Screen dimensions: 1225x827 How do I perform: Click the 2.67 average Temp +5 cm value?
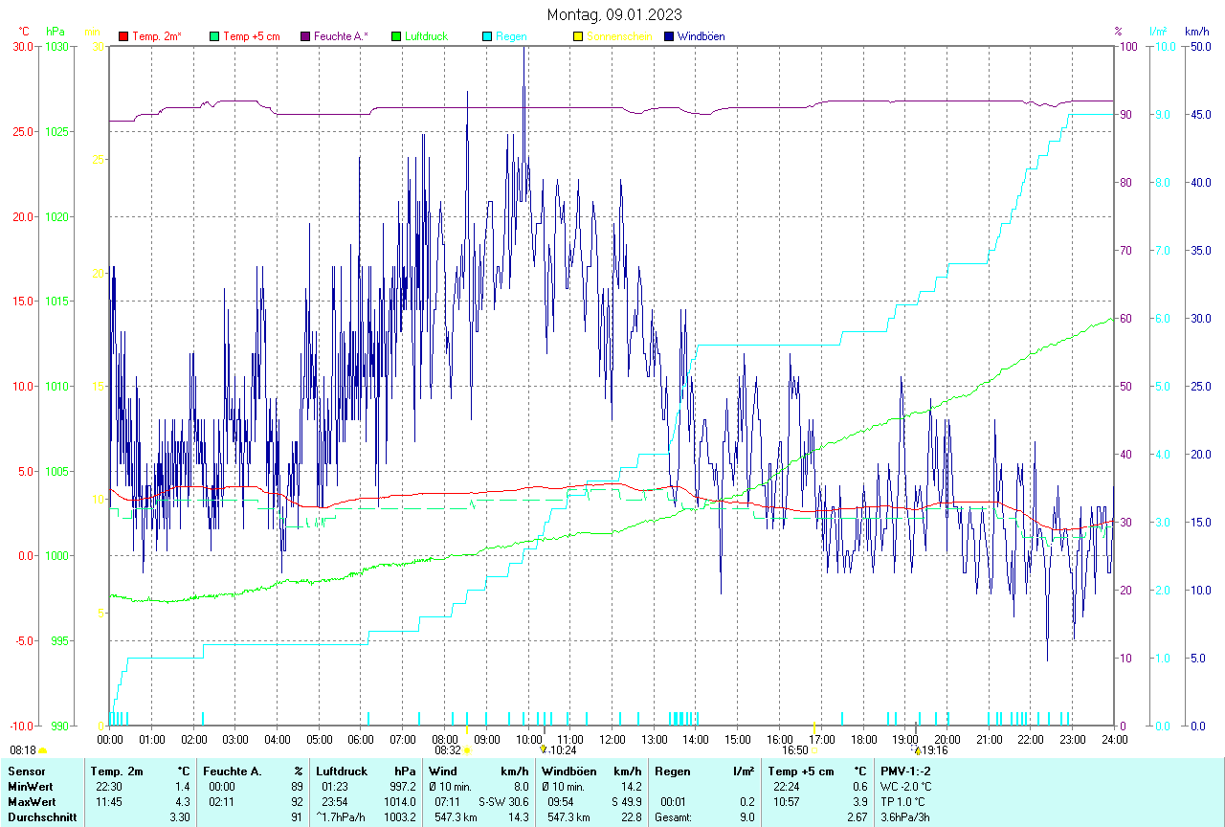coord(857,817)
